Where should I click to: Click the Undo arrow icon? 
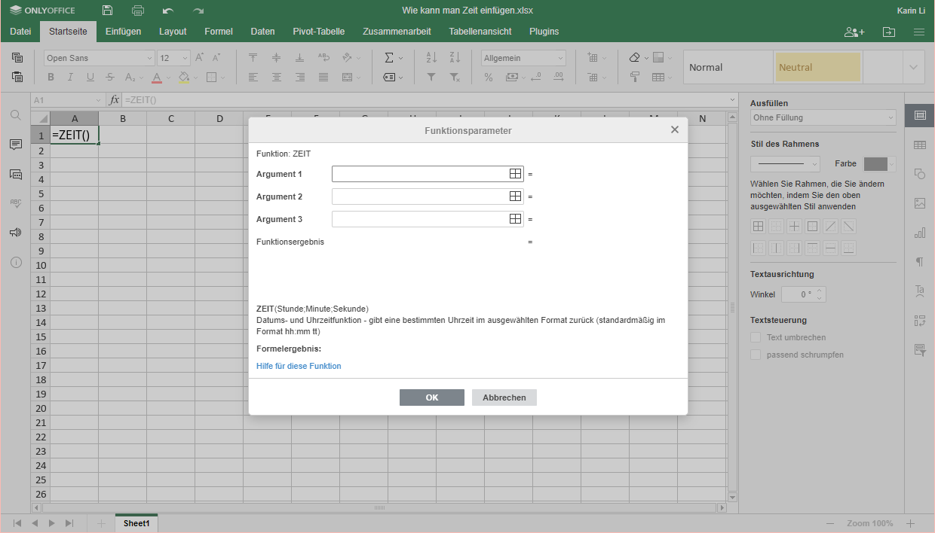[168, 11]
